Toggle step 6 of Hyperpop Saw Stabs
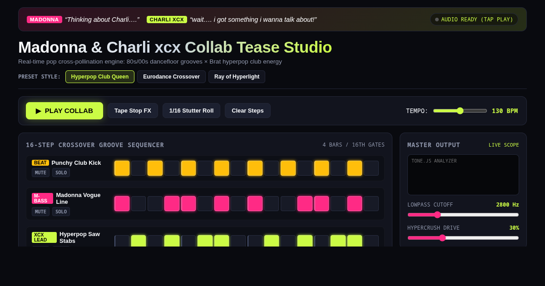The image size is (545, 286). (x=205, y=241)
